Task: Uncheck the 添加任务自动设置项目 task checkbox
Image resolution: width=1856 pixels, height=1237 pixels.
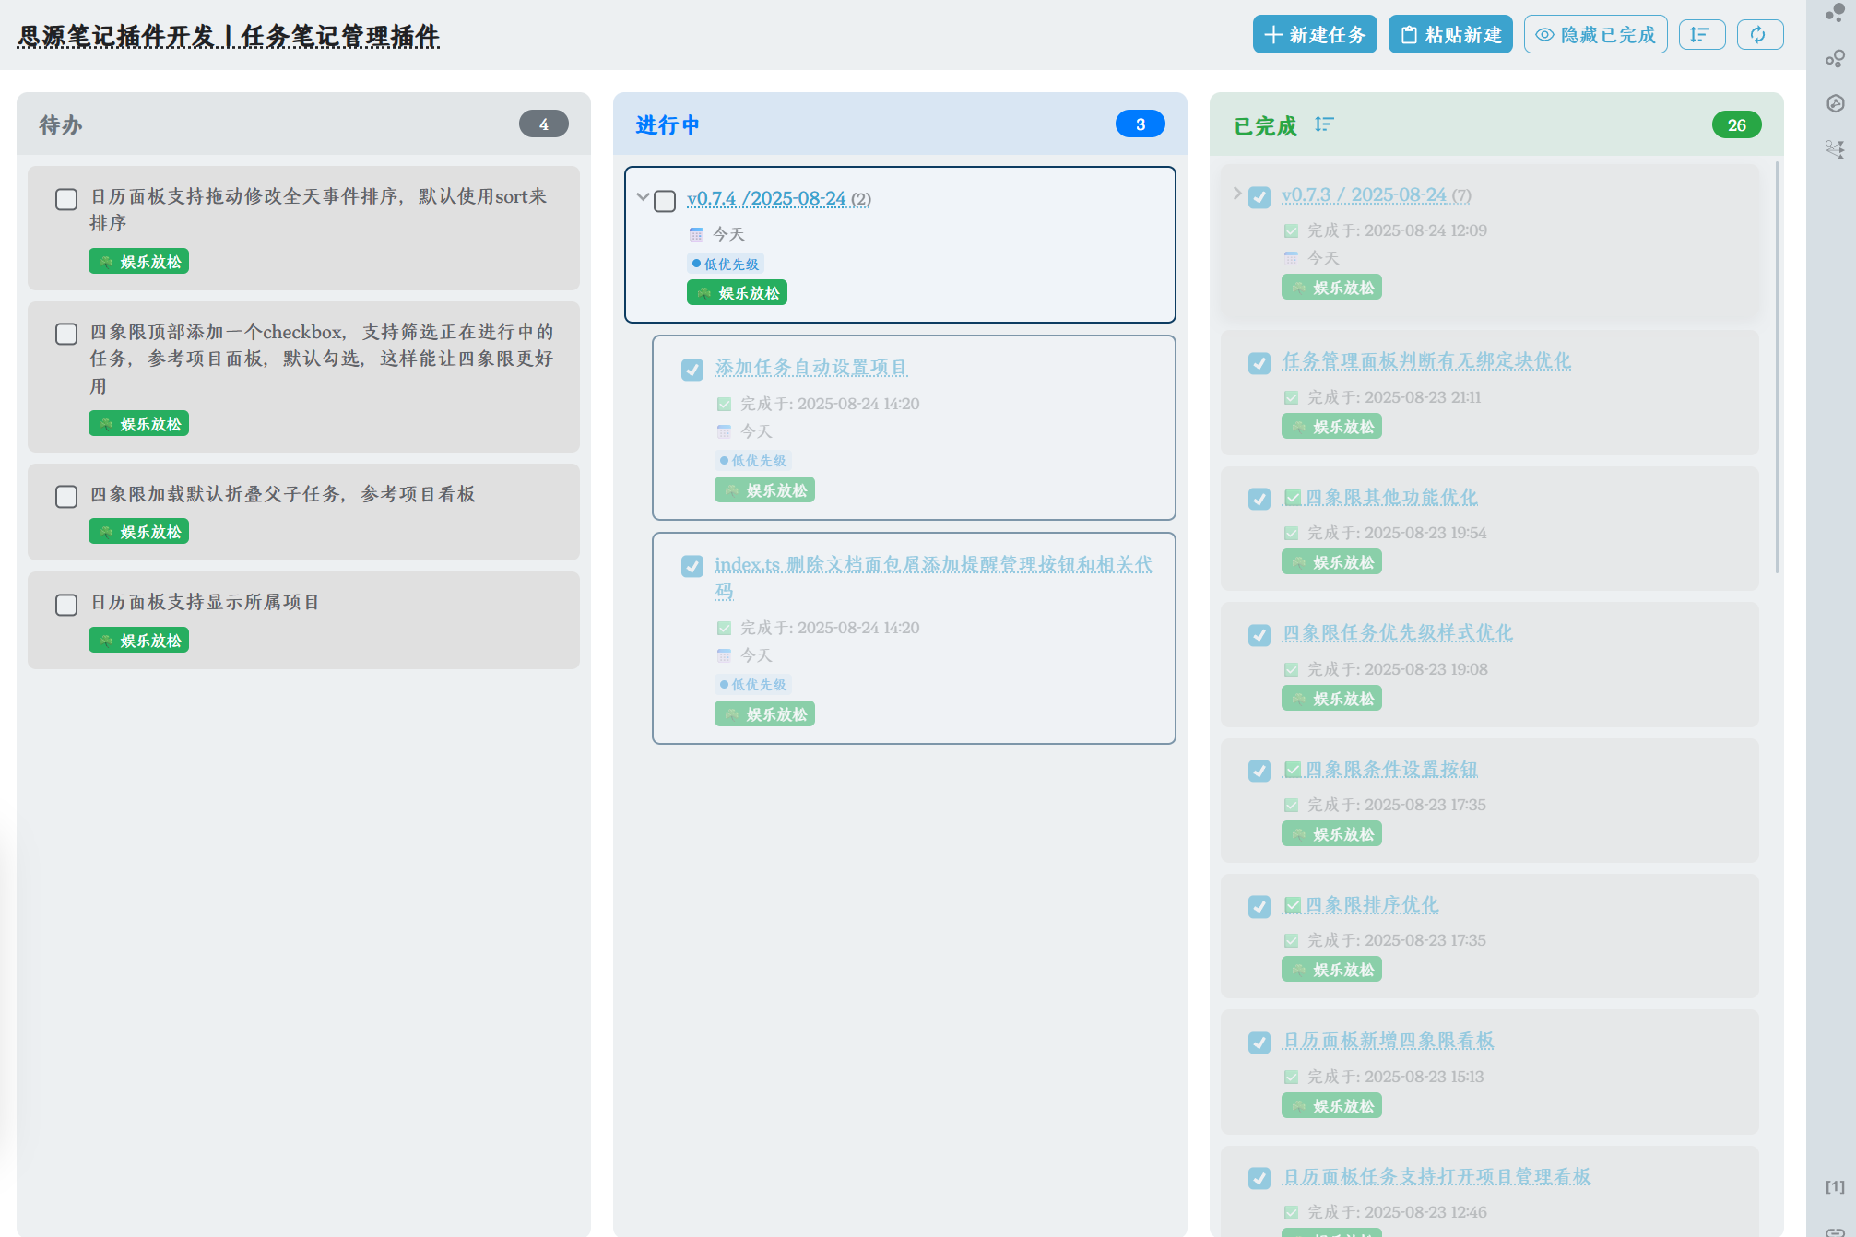Action: [x=692, y=370]
